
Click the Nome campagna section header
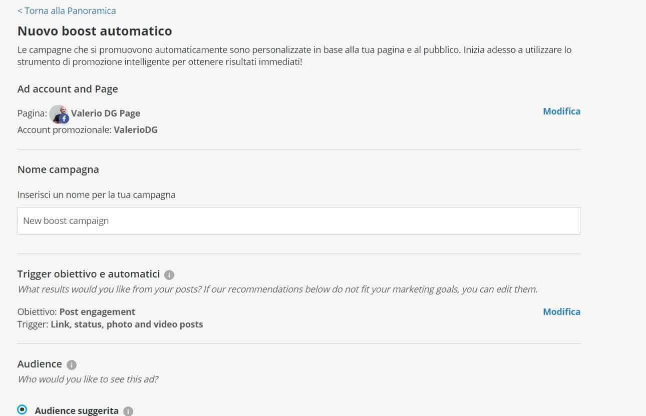pos(58,169)
